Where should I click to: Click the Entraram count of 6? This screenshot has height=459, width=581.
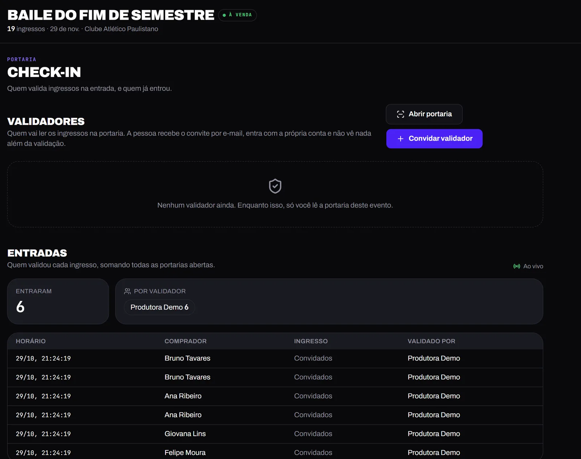[20, 307]
